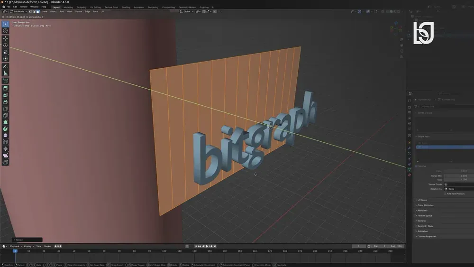Screen dimensions: 474x267
Task: Open the Material properties tab
Action: click(410, 175)
